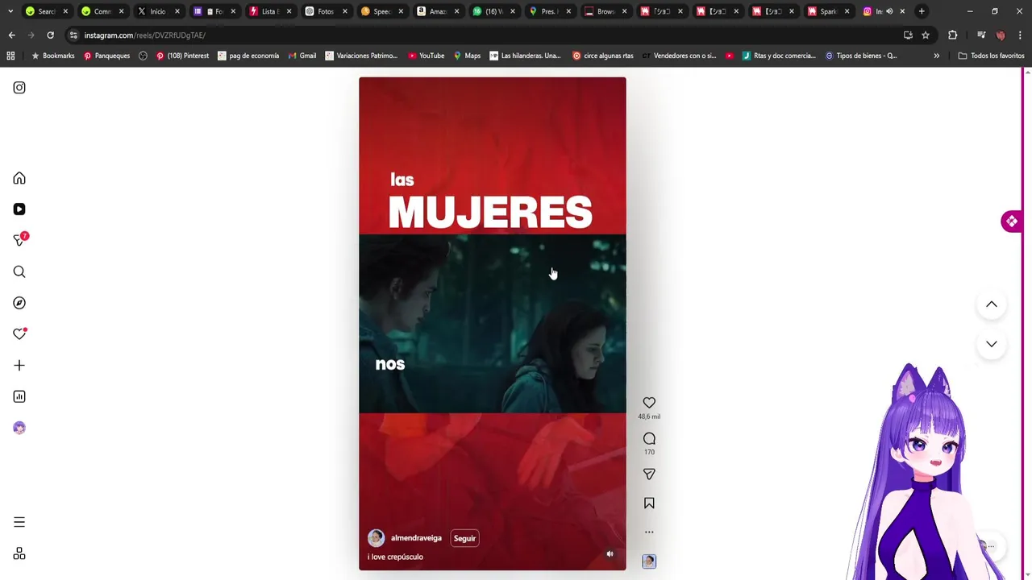Switch to the 'Amaz' Amazon tab
The image size is (1032, 580).
click(438, 11)
